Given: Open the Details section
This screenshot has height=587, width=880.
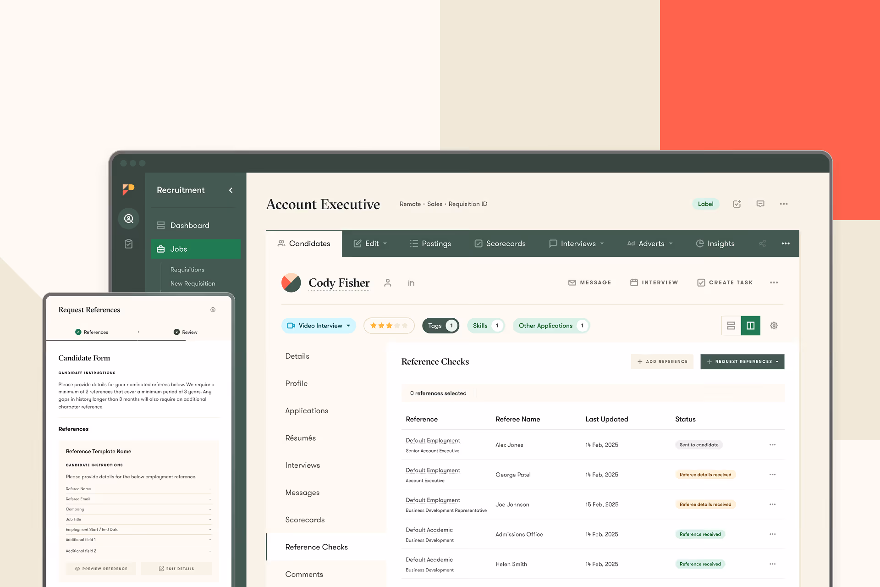Looking at the screenshot, I should pyautogui.click(x=297, y=356).
